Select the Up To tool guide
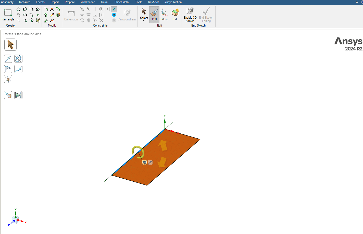 tap(8, 95)
